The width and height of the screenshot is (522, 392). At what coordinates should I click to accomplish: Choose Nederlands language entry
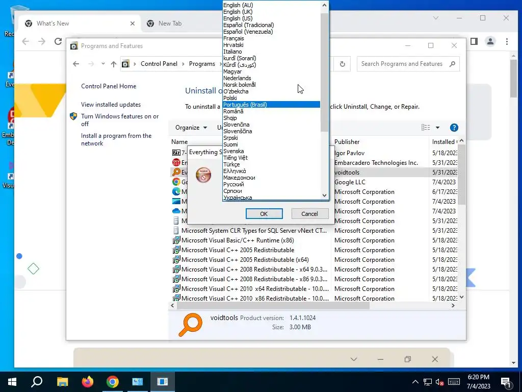[237, 78]
